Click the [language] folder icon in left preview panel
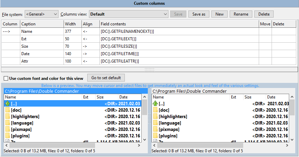Image resolution: width=299 pixels, height=157 pixels. 7,123
